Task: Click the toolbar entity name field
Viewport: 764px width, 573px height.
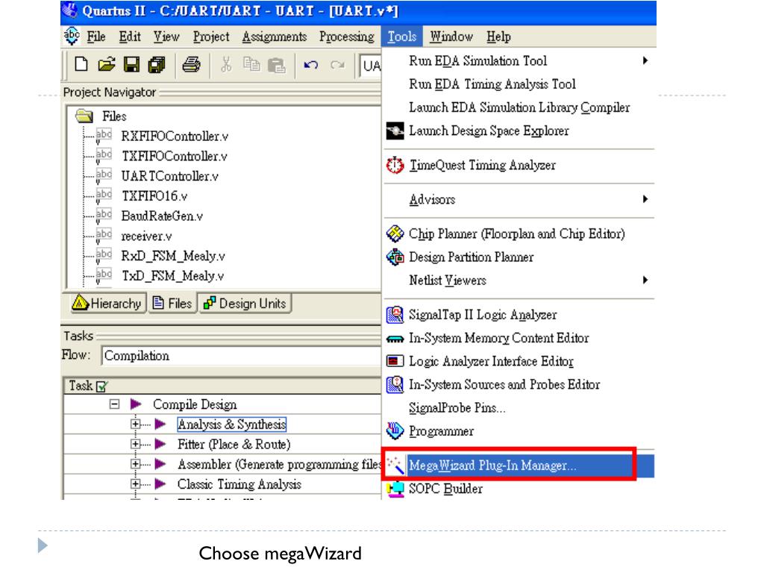Action: pos(370,66)
